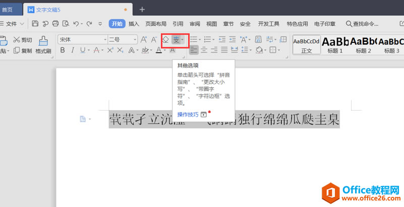
Task: Click the Print icon in quick toolbar
Action: (55, 24)
